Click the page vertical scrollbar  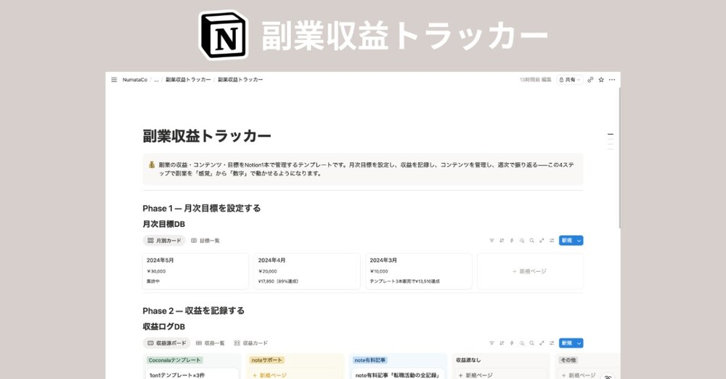(x=619, y=157)
